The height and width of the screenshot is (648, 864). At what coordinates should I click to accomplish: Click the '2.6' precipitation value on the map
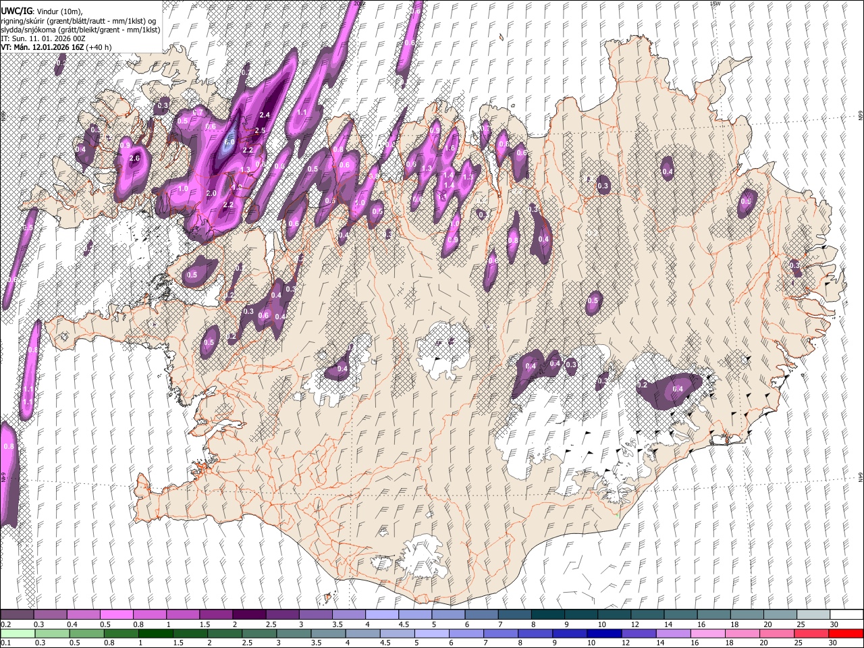click(x=134, y=159)
